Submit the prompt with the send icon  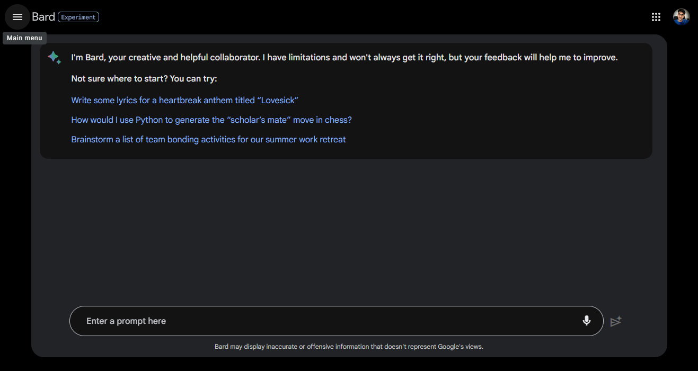tap(615, 321)
